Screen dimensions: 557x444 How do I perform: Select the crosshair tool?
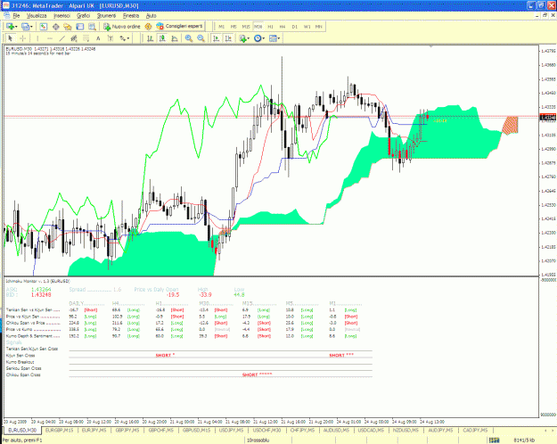tap(23, 38)
